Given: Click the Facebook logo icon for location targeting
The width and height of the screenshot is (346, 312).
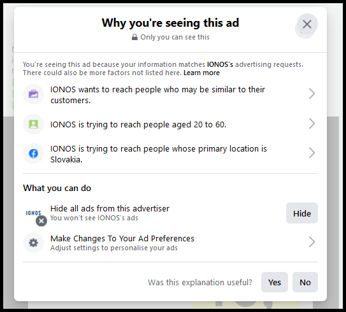Looking at the screenshot, I should (x=33, y=153).
